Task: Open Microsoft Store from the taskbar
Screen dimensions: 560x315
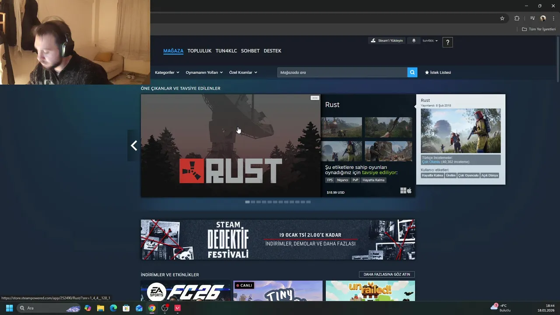Action: tap(126, 308)
